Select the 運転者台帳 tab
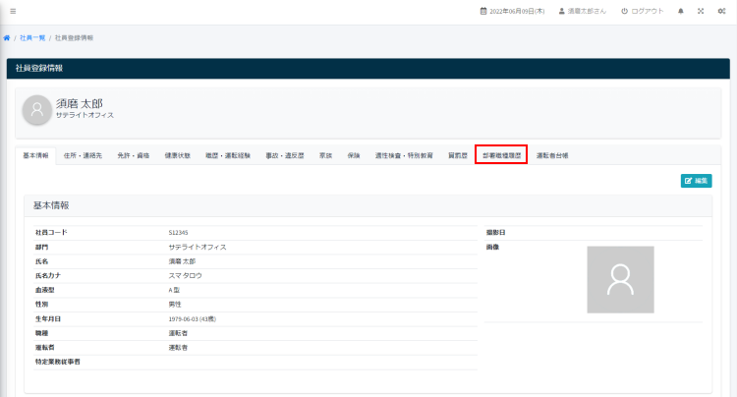 coord(552,155)
